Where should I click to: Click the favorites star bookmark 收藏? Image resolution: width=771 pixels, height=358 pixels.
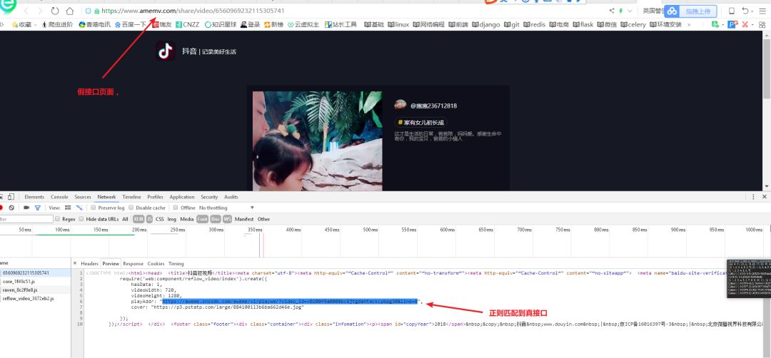pyautogui.click(x=21, y=24)
